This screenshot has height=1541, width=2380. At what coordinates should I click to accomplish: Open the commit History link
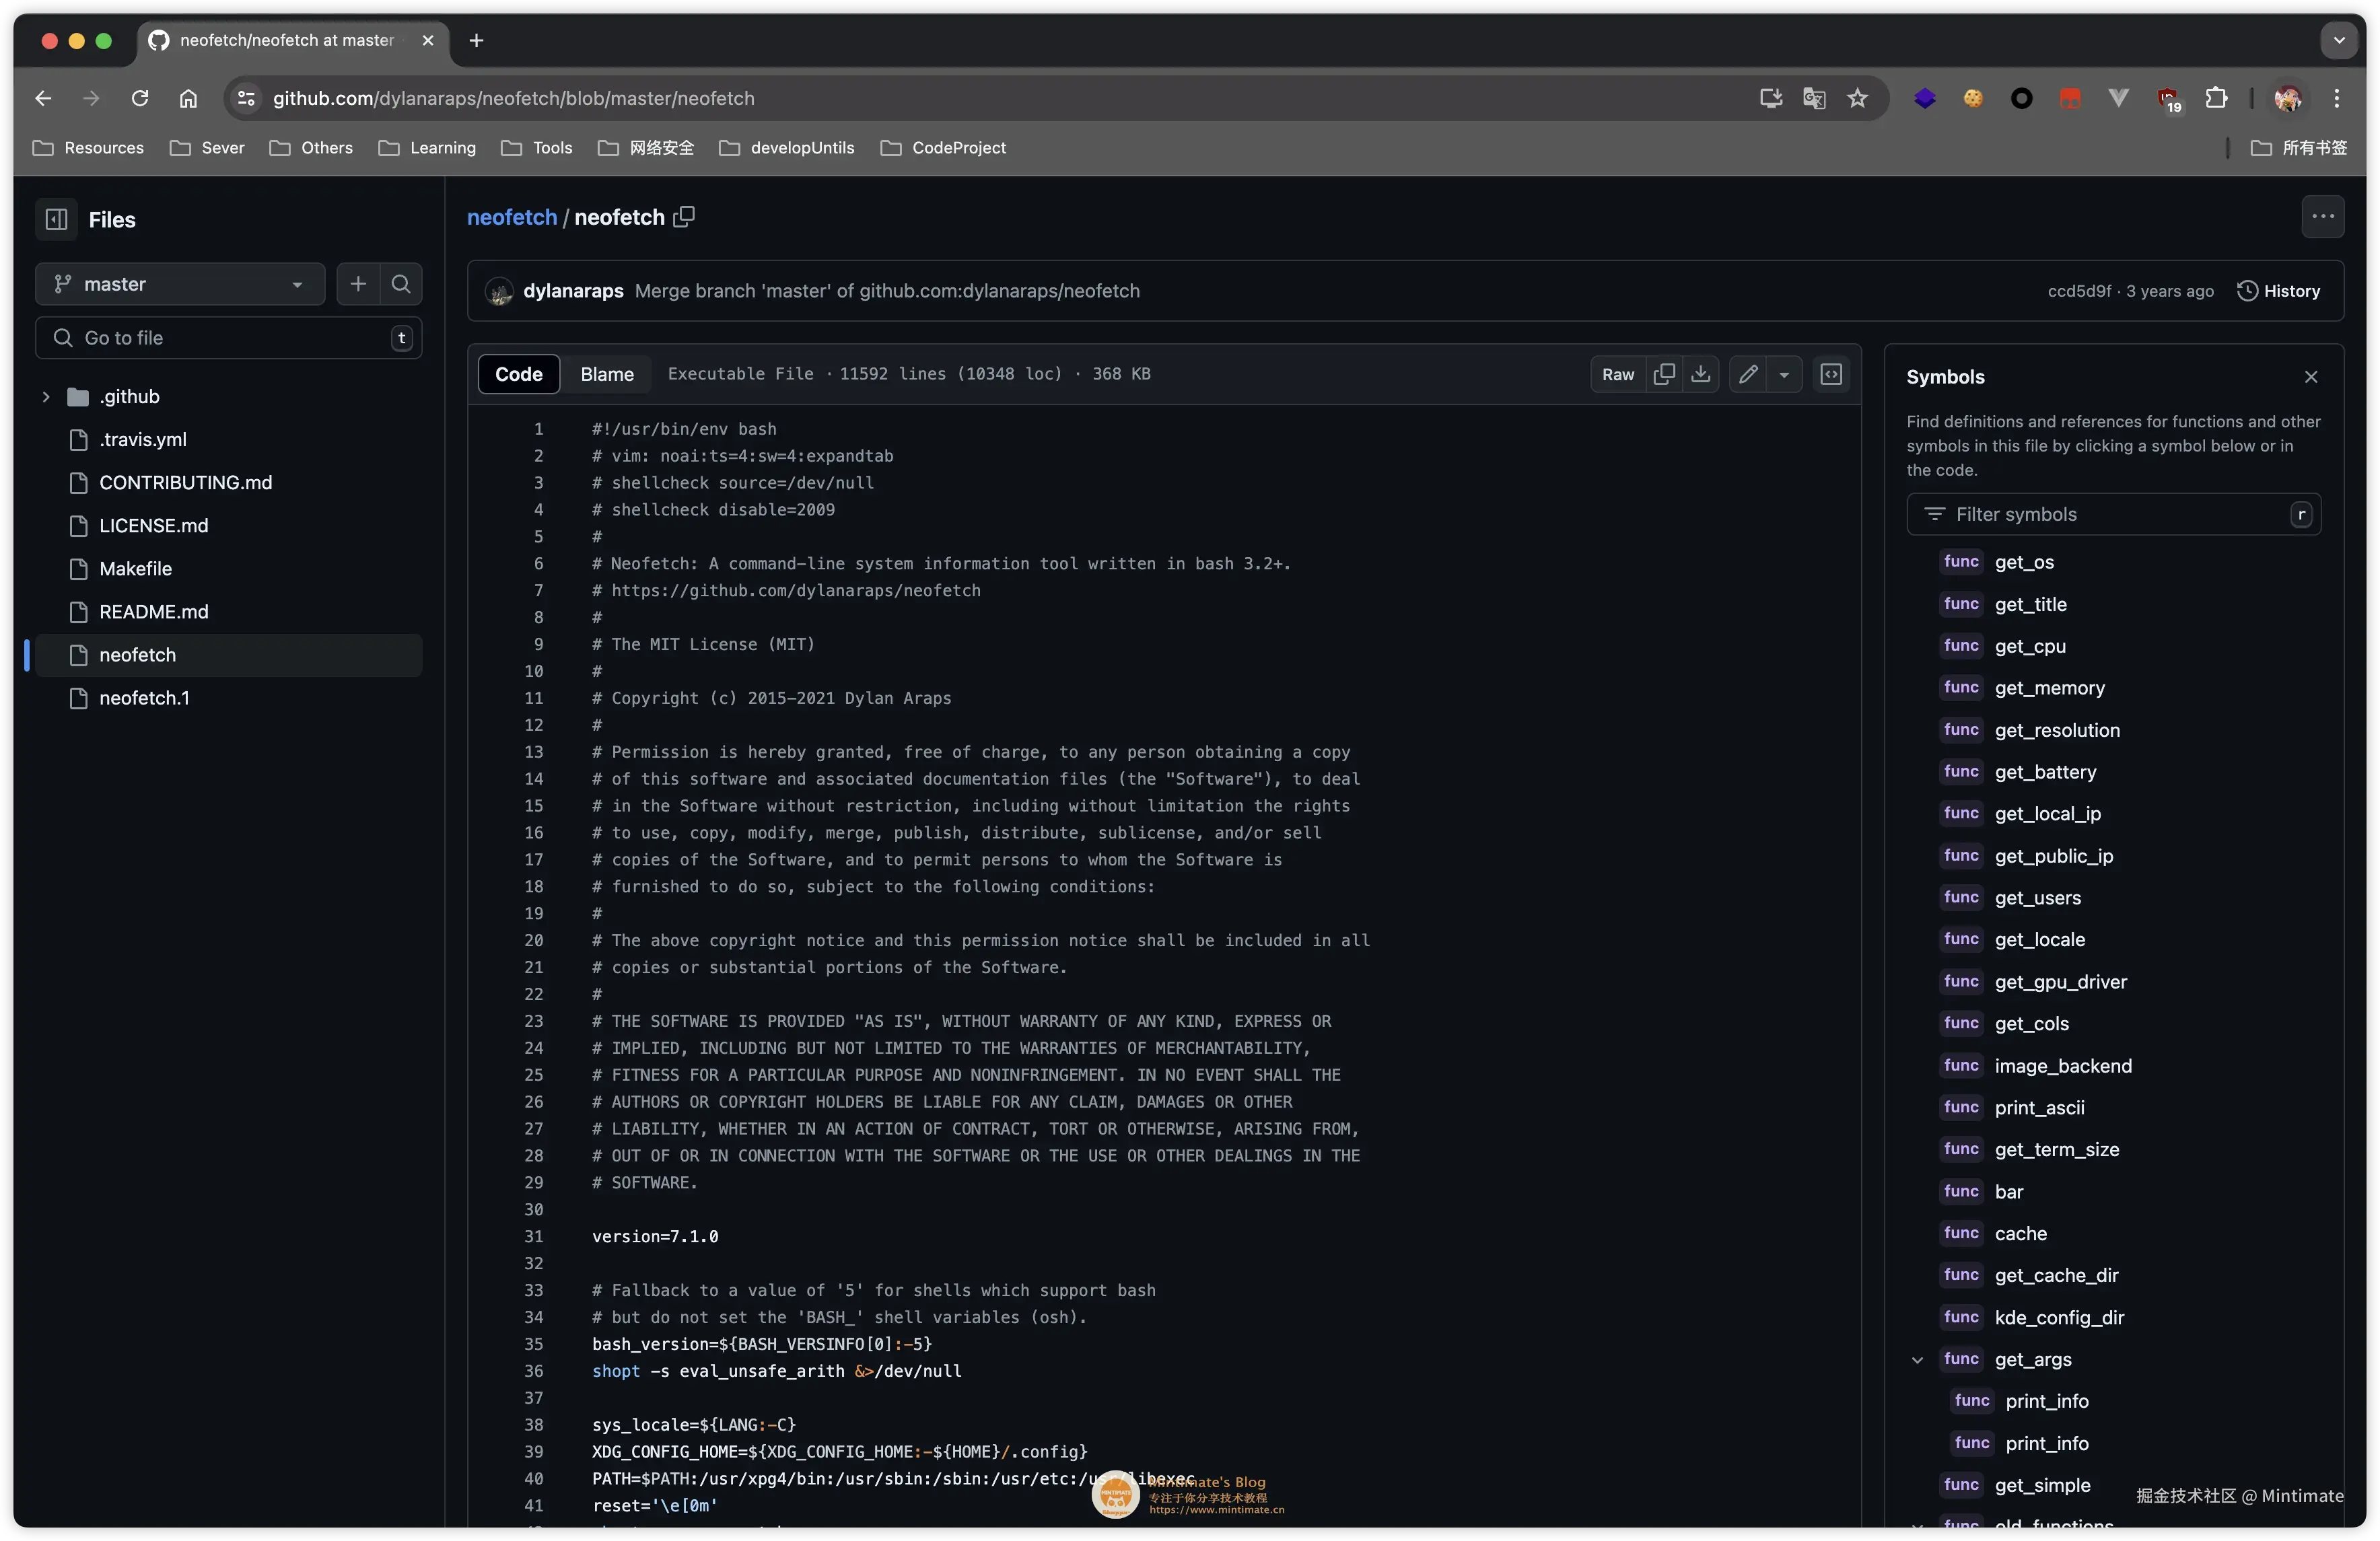click(2279, 291)
